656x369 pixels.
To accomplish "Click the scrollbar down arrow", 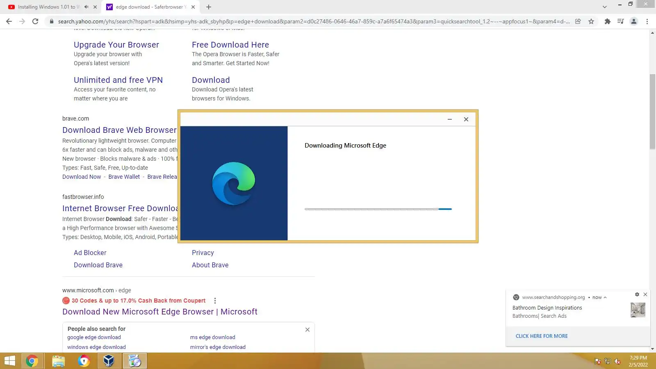I will click(x=652, y=349).
